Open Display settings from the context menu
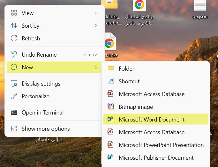Image resolution: width=218 pixels, height=167 pixels. 55,84
